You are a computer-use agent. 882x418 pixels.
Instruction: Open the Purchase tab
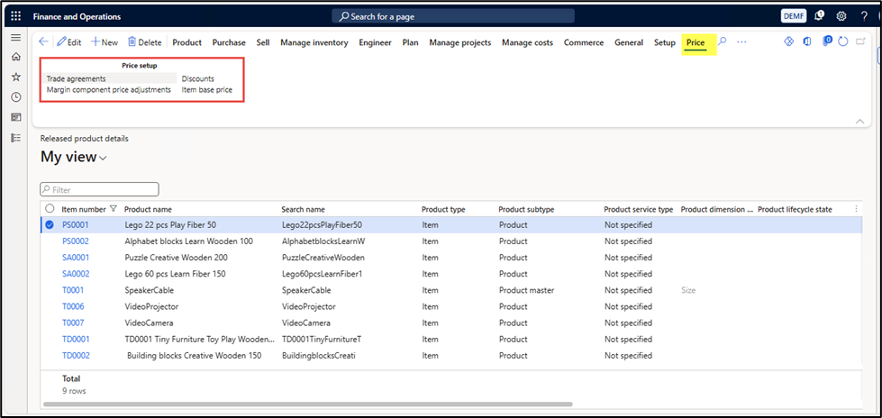[229, 42]
